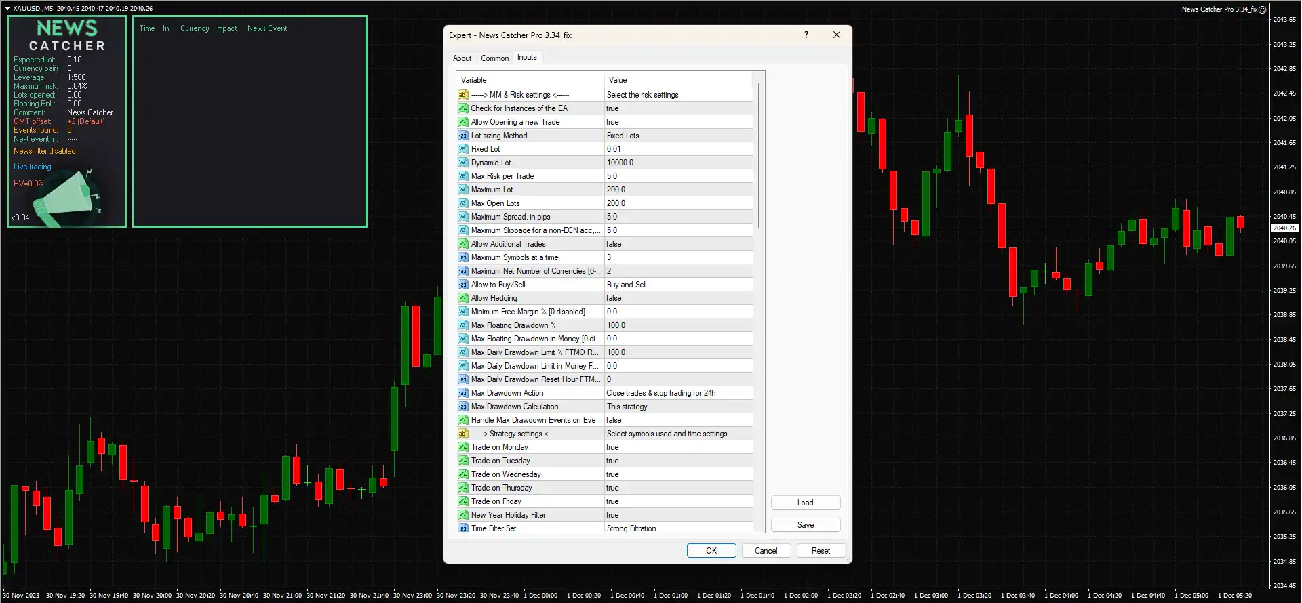Click the current price label 2040.26 on chart
The height and width of the screenshot is (603, 1302).
pos(1284,228)
